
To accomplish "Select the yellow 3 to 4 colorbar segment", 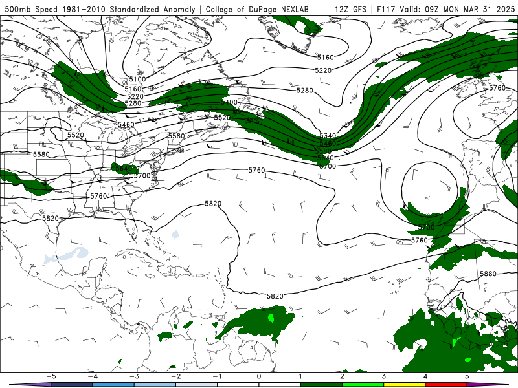I will (405, 385).
